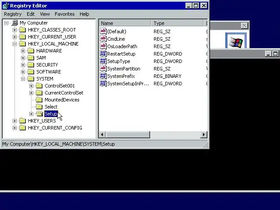Sort values by the Type column header
The width and height of the screenshot is (280, 210).
[x=177, y=23]
